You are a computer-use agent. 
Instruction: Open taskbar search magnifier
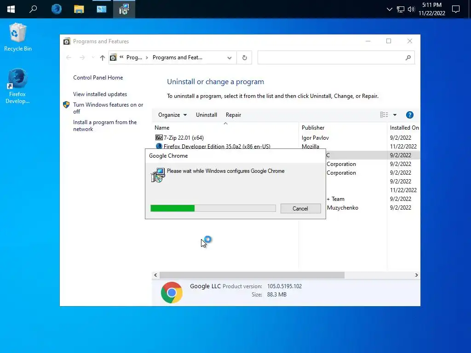pos(33,9)
